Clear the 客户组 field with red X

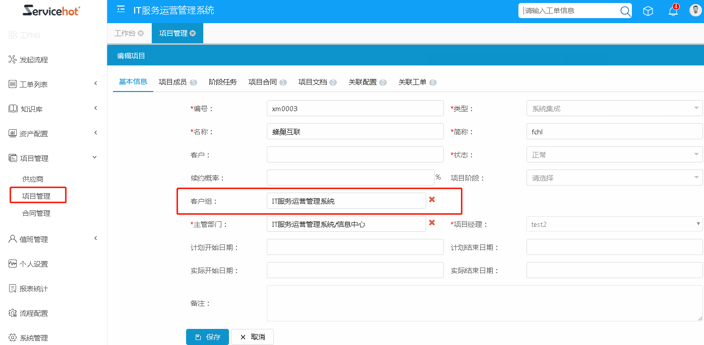432,200
